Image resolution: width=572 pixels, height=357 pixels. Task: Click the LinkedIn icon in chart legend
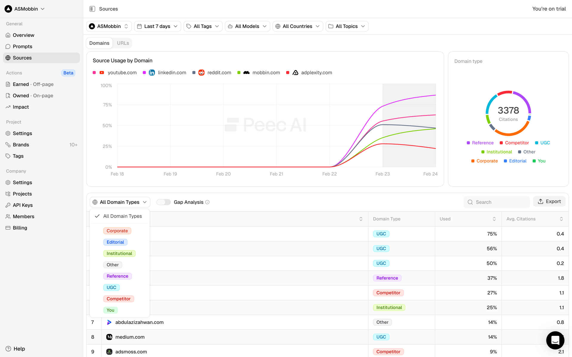point(152,73)
